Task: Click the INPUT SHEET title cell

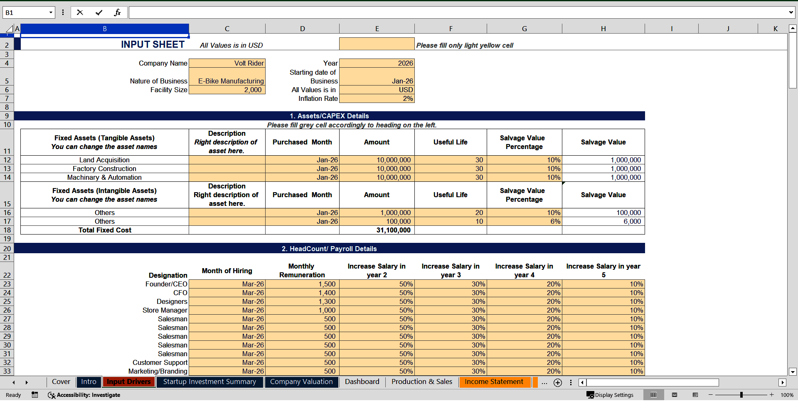Action: click(x=104, y=44)
